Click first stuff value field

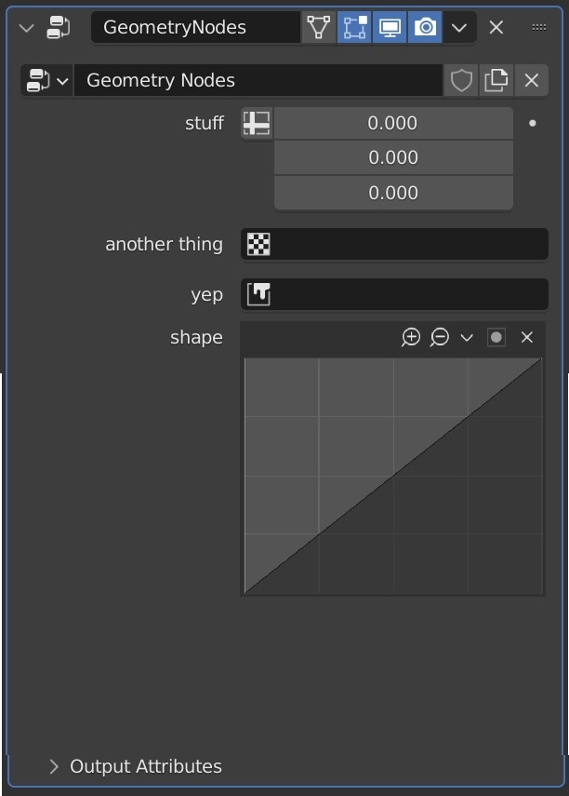(393, 124)
